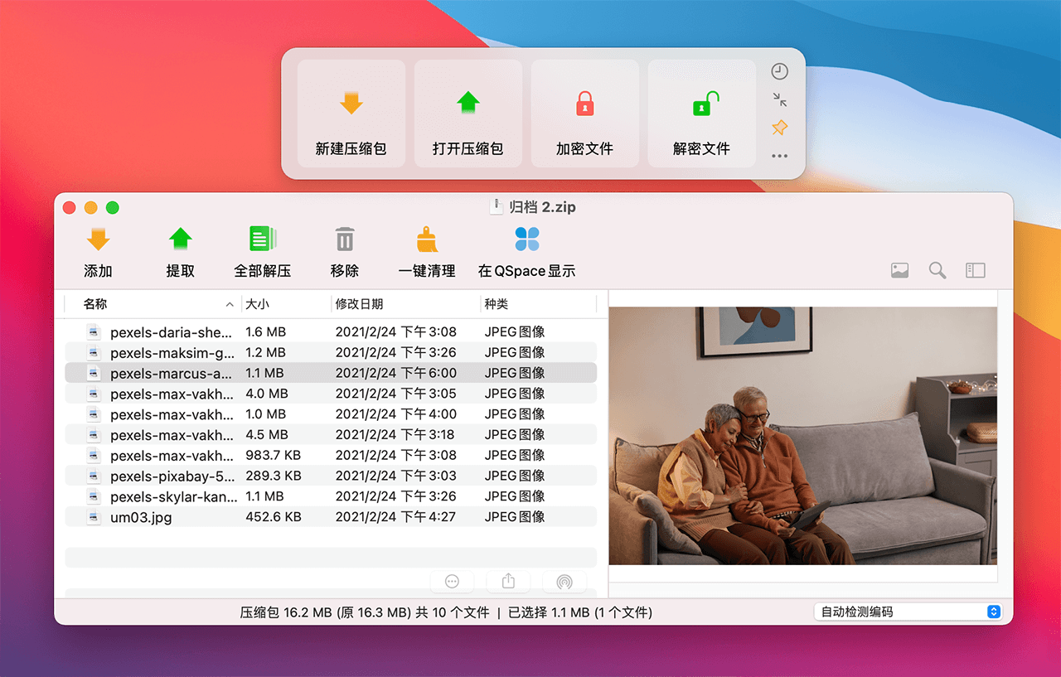Select file pexels-marcus-a...
This screenshot has width=1061, height=677.
click(331, 373)
